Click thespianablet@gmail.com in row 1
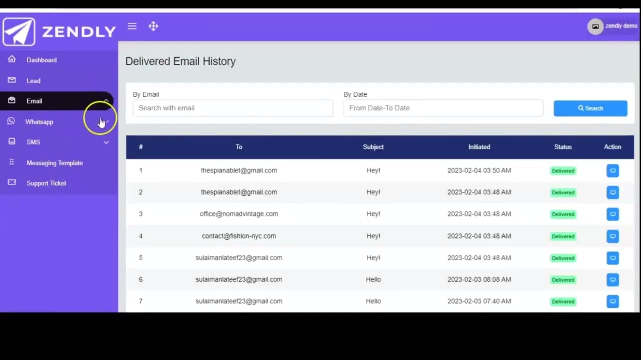Screen dimensions: 641x360 pos(239,170)
